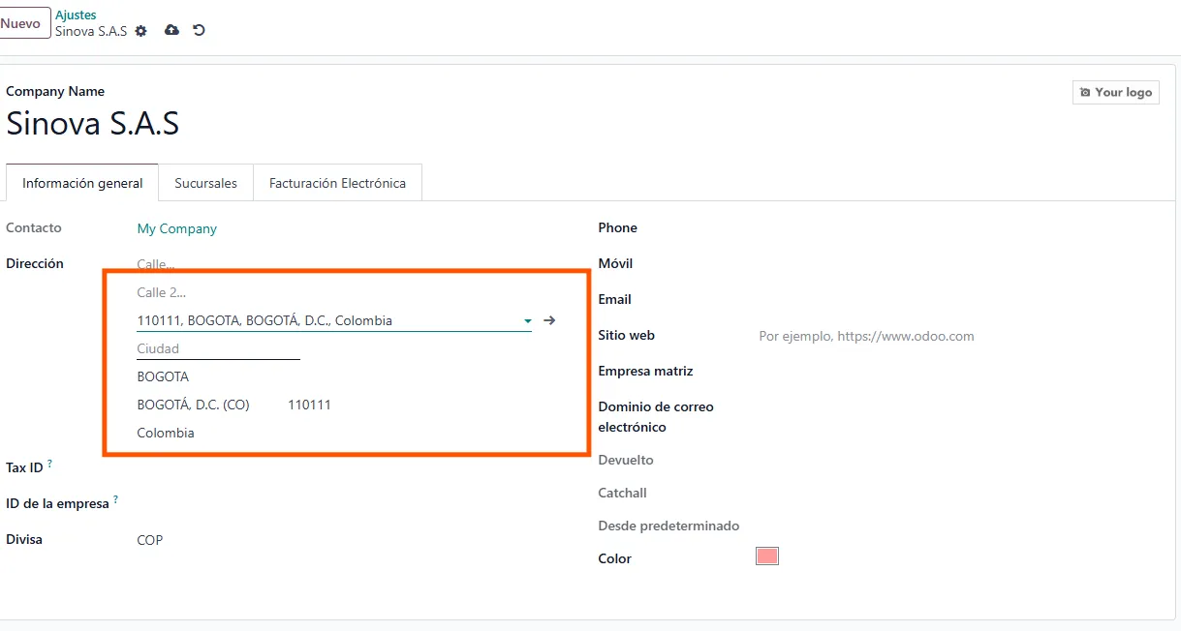Click the Sinova S.A.S breadcrumb title
The image size is (1181, 631).
click(91, 31)
